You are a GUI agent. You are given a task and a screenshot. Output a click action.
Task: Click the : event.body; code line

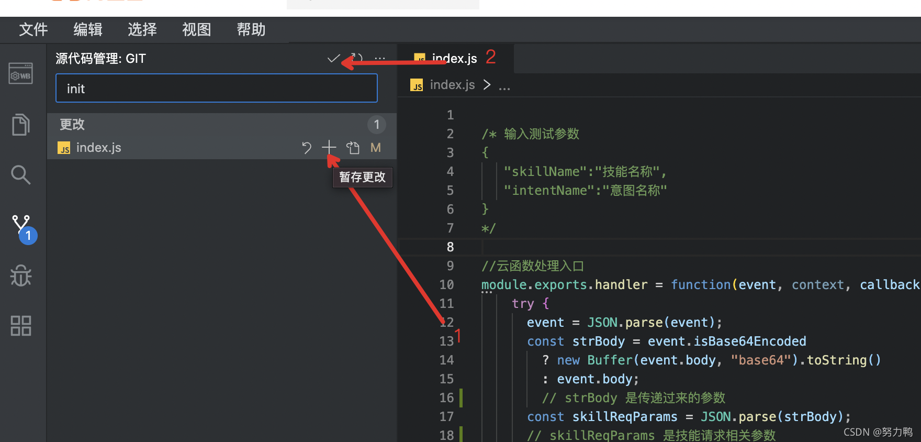tap(590, 379)
